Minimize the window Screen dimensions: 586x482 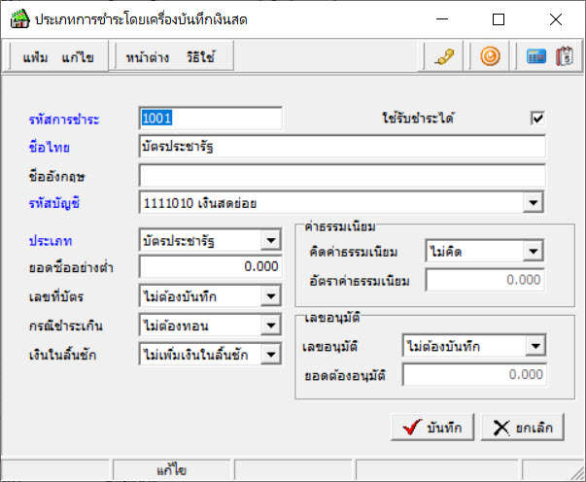(442, 19)
